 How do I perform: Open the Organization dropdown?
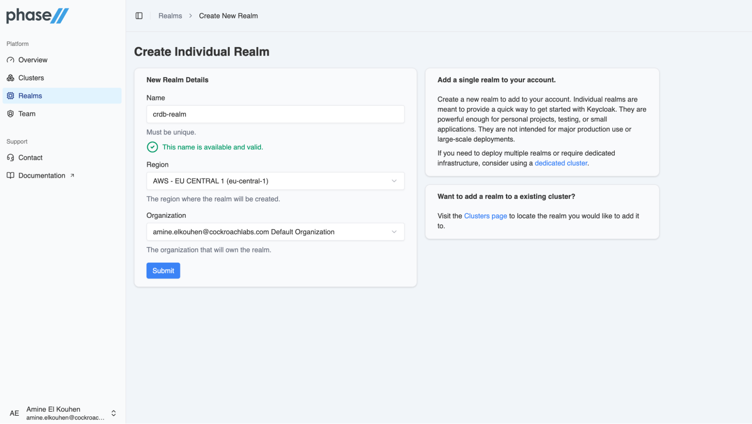pos(275,232)
